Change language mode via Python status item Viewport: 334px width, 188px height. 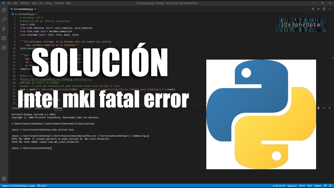318,186
